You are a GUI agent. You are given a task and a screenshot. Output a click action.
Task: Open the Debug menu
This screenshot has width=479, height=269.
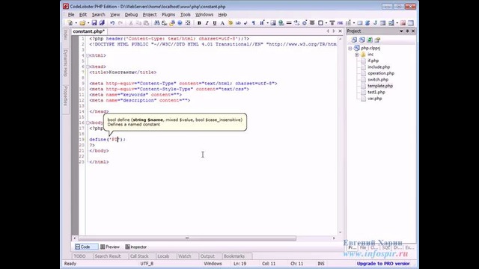pyautogui.click(x=131, y=15)
